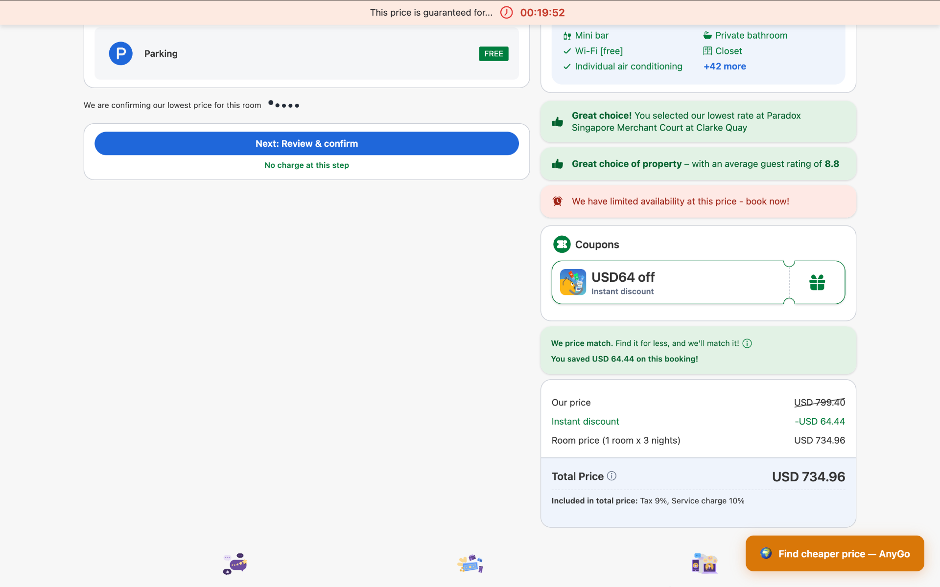Click the globe icon on AnyGo button
940x587 pixels.
click(x=766, y=553)
